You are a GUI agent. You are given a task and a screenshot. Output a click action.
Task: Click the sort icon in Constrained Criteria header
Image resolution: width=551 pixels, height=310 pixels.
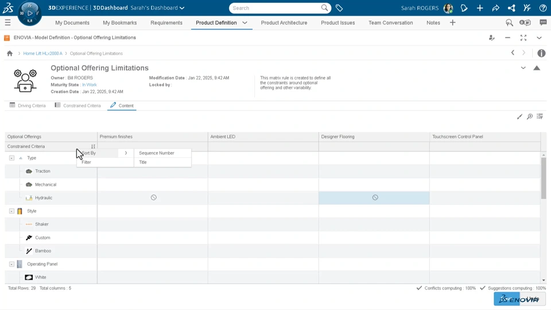93,146
